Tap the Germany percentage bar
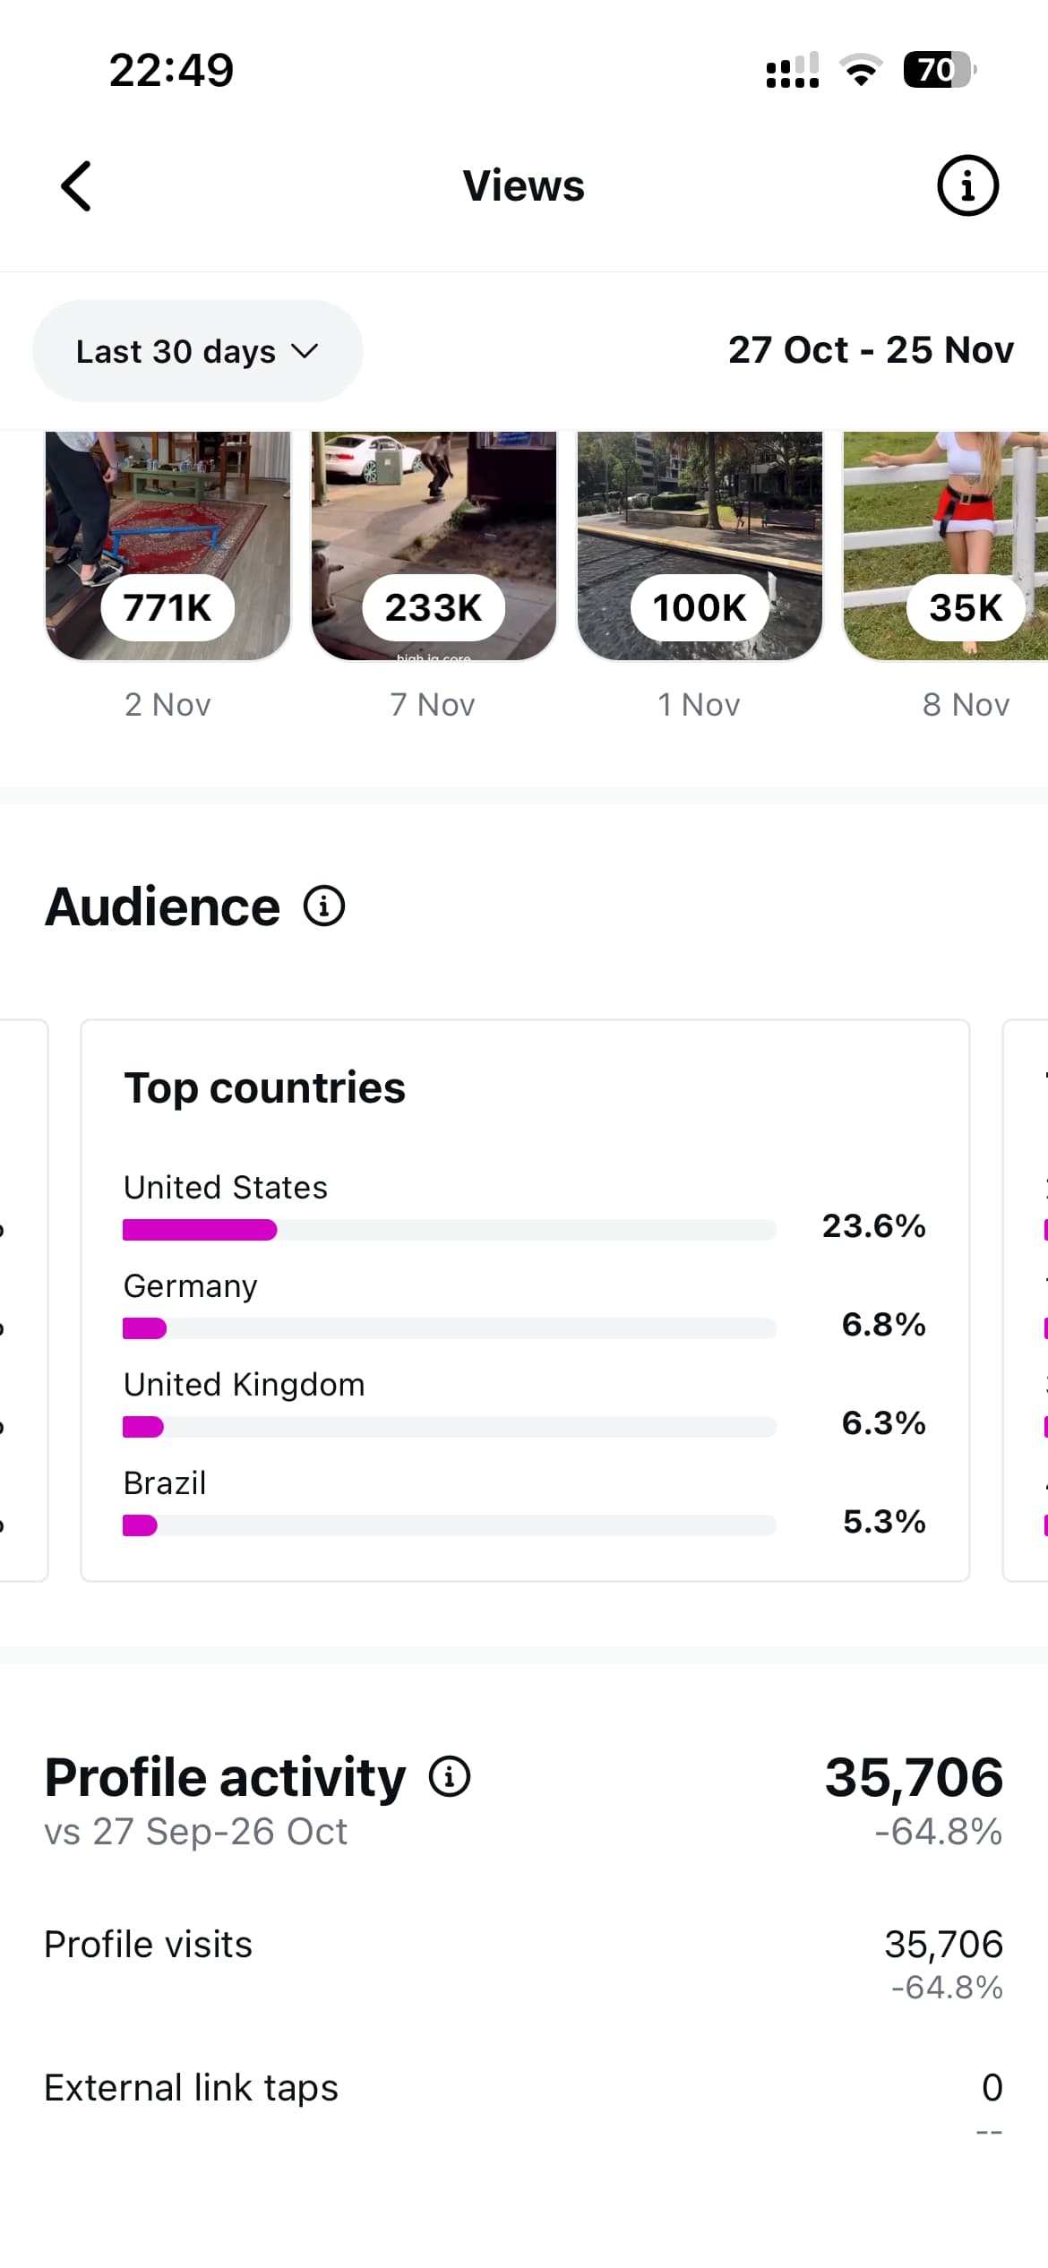This screenshot has height=2268, width=1048. pos(449,1328)
